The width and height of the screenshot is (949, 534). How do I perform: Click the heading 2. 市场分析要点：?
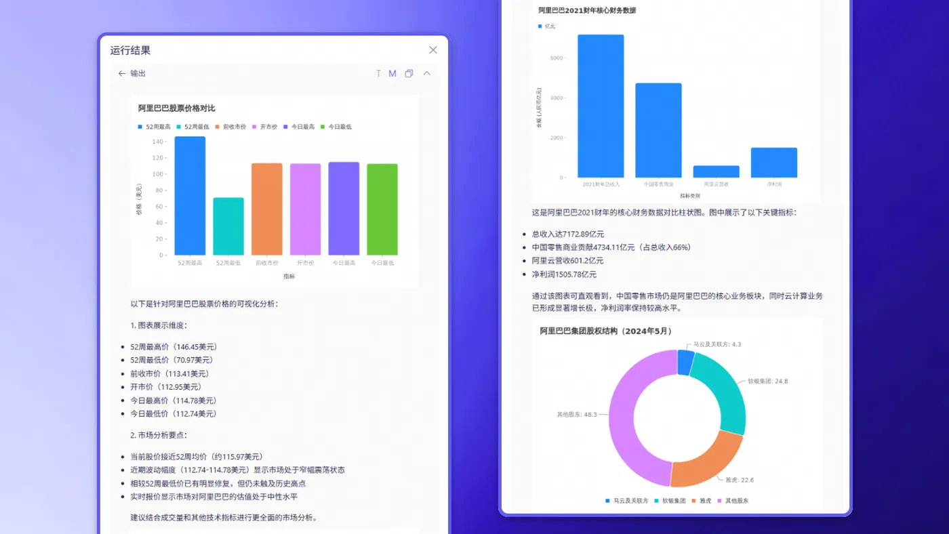pos(159,435)
